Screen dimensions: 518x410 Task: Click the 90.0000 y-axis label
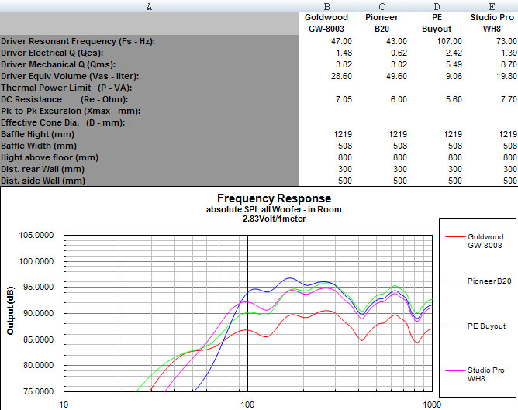38,313
